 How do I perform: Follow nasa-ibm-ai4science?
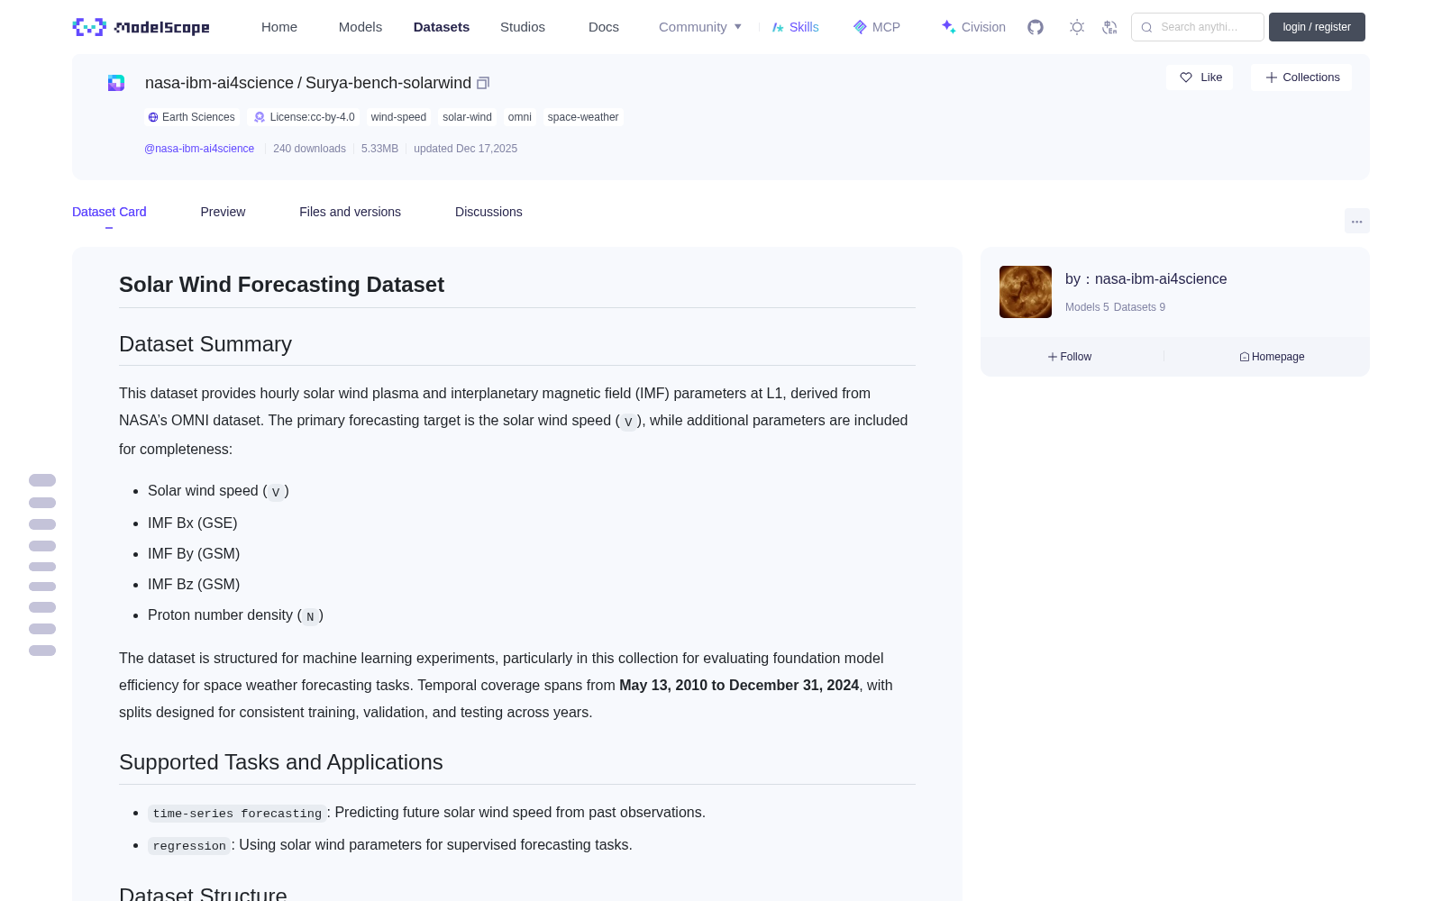coord(1070,357)
